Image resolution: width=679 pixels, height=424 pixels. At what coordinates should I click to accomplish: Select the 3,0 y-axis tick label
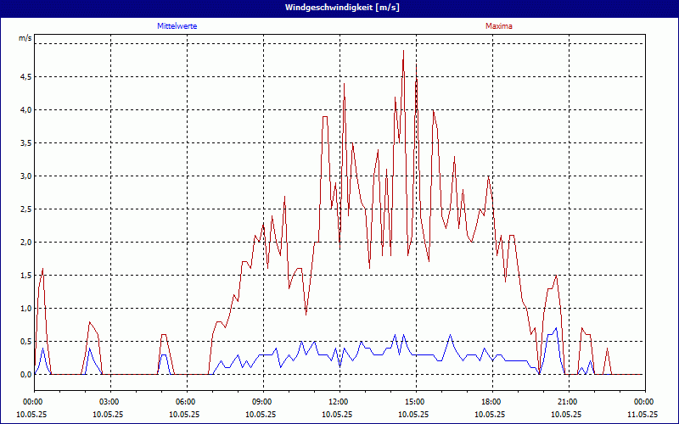pos(25,176)
